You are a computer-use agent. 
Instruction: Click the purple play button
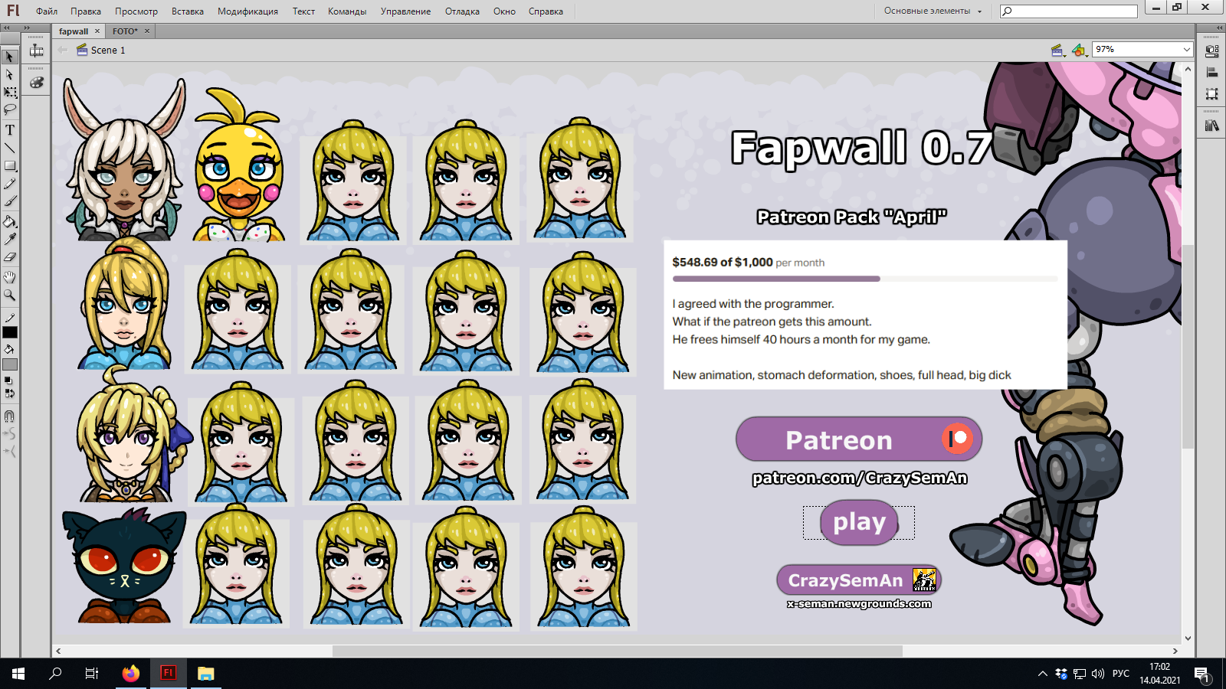click(859, 522)
